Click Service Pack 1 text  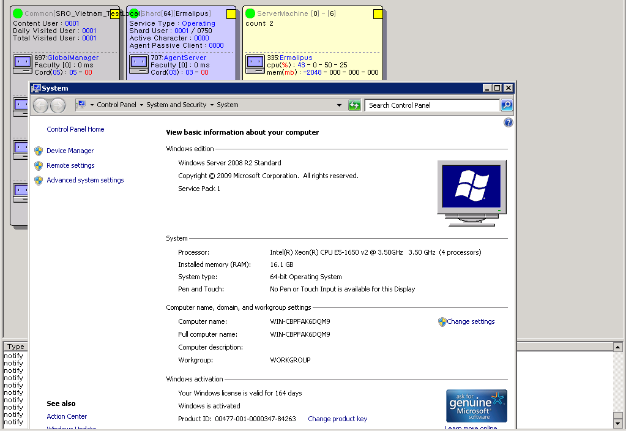pyautogui.click(x=199, y=189)
